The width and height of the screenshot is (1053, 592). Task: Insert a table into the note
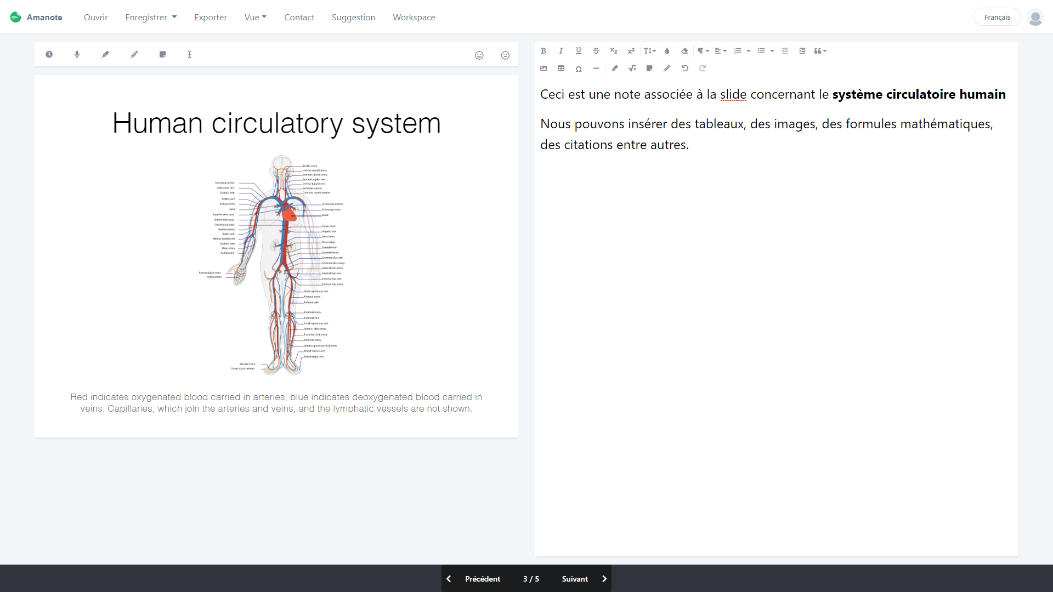pos(561,69)
